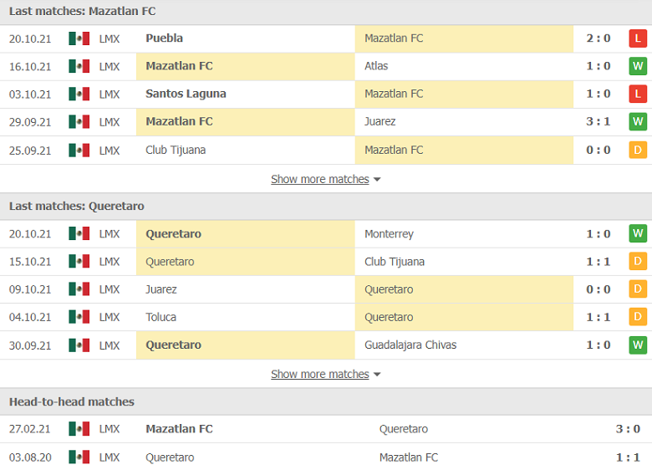The width and height of the screenshot is (652, 470).
Task: Click Mexico flag in 27.02.21 head-to-head row
Action: (79, 429)
